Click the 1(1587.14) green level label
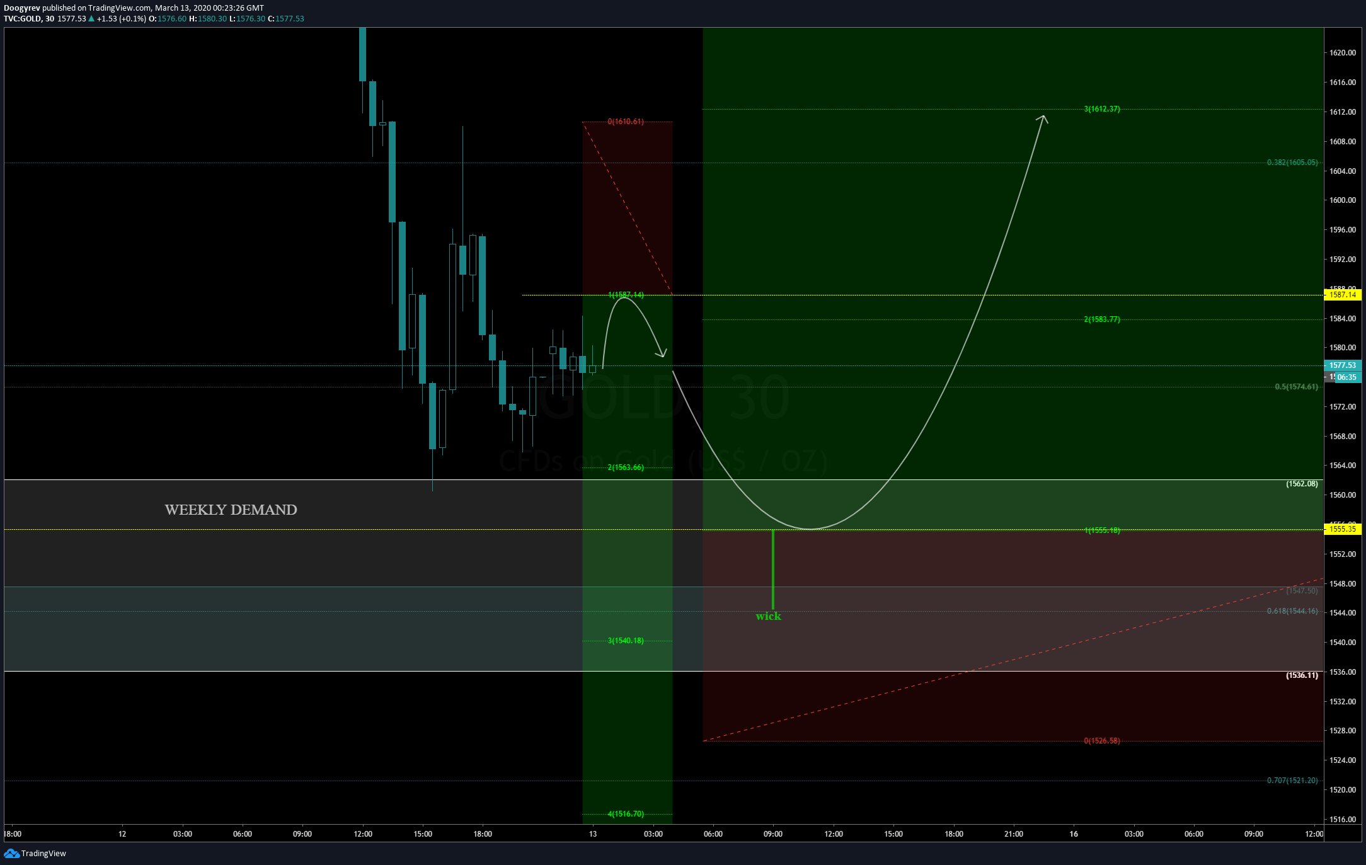The height and width of the screenshot is (865, 1366). click(x=626, y=295)
